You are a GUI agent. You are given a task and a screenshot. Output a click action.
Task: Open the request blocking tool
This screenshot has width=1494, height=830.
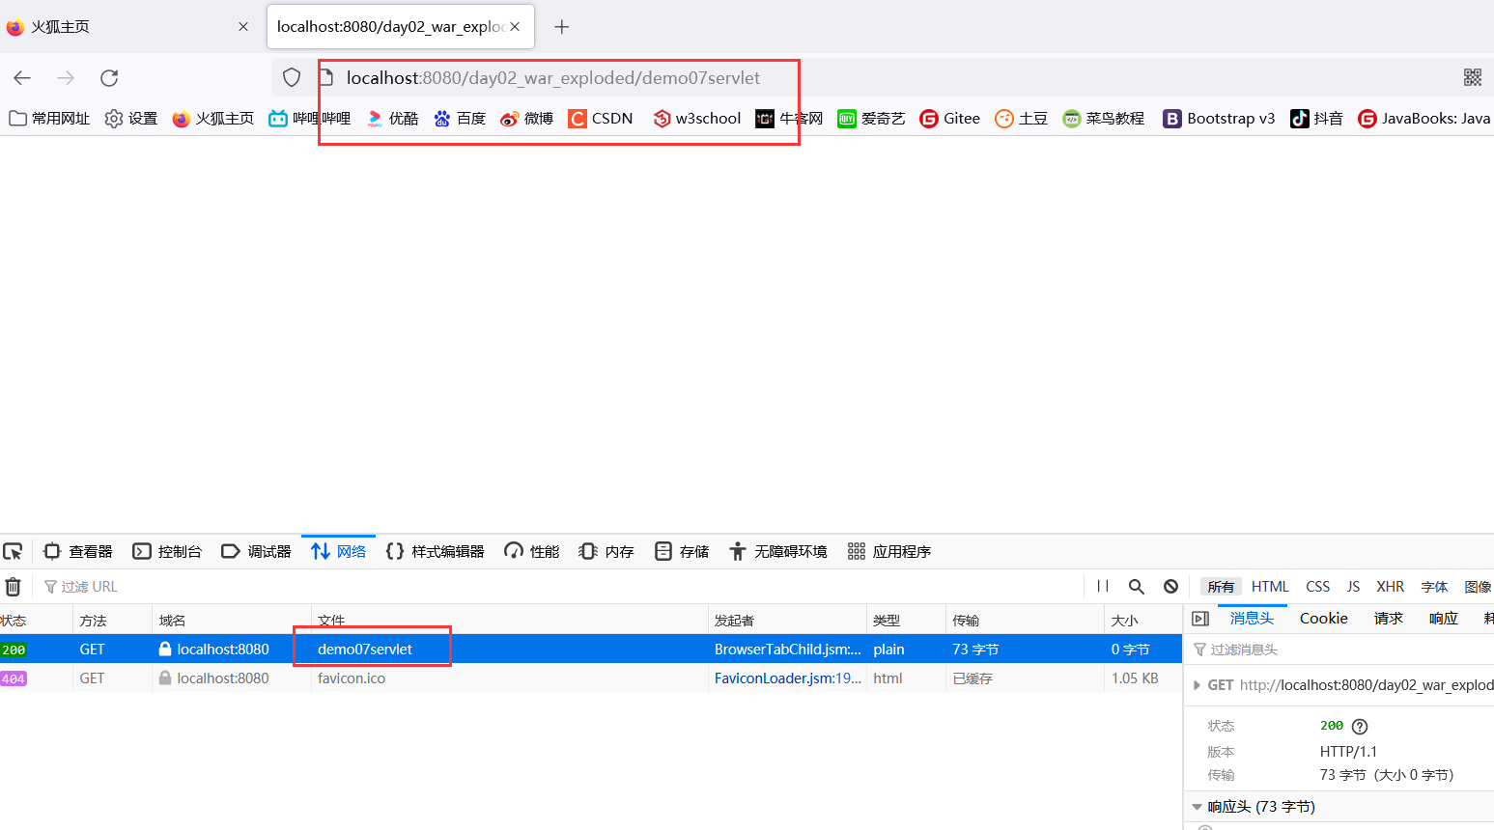pos(1170,586)
